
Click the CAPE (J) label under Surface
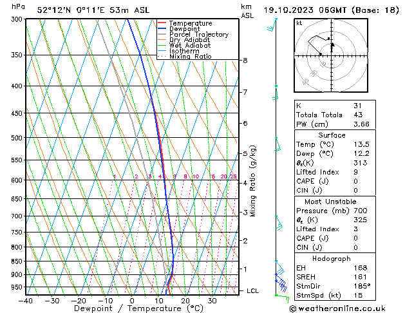(312, 181)
